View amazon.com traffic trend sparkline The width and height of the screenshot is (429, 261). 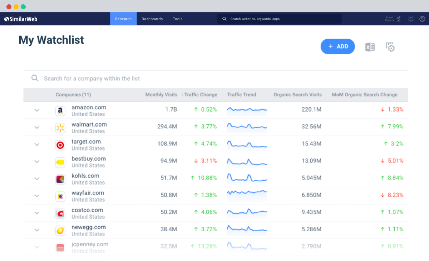[247, 110]
